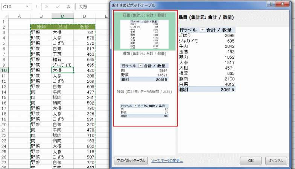Open the Name Box dropdown arrow
The image size is (295, 169).
[27, 7]
